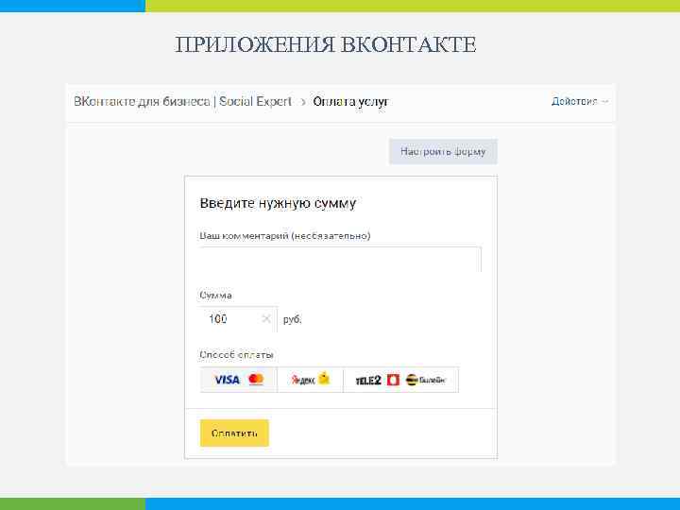Click the Tele2 logo
Image resolution: width=680 pixels, height=510 pixels.
pos(368,381)
